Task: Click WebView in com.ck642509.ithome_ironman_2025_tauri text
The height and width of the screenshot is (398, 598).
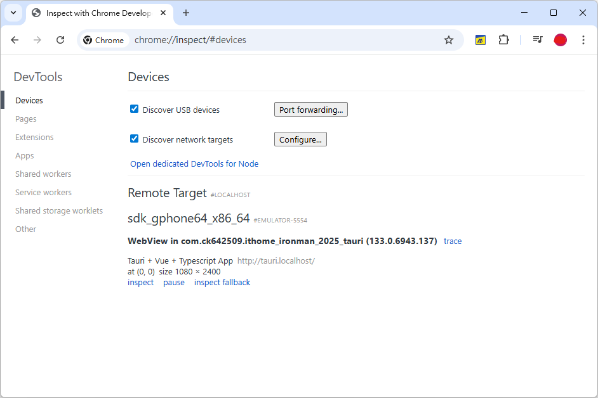Action: (282, 241)
